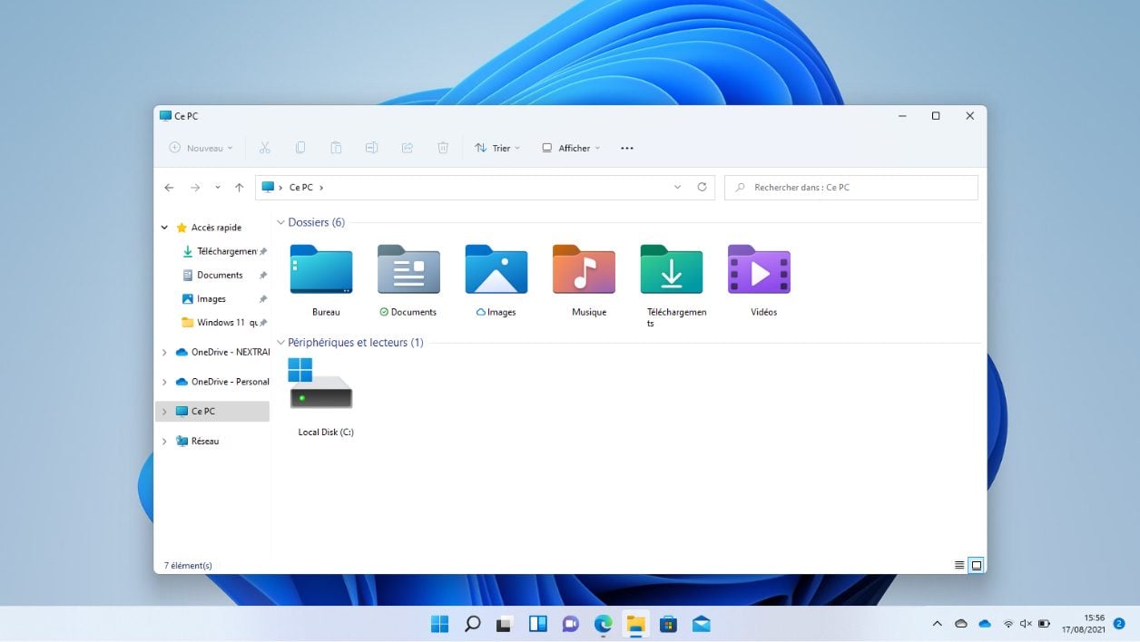Click the Share icon in toolbar
Viewport: 1140px width, 642px height.
408,148
